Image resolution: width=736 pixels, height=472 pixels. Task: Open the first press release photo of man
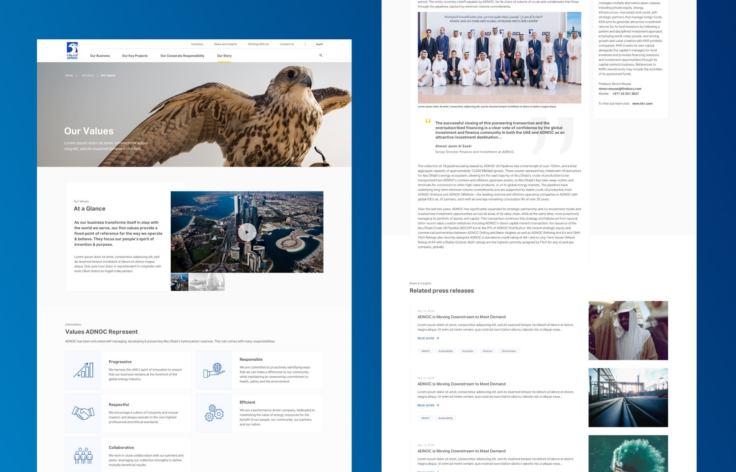(628, 330)
